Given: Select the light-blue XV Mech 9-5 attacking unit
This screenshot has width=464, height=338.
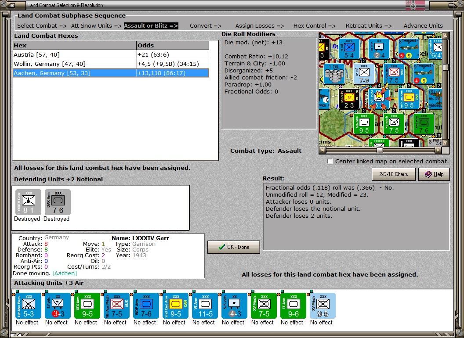Looking at the screenshot, I should tap(323, 306).
